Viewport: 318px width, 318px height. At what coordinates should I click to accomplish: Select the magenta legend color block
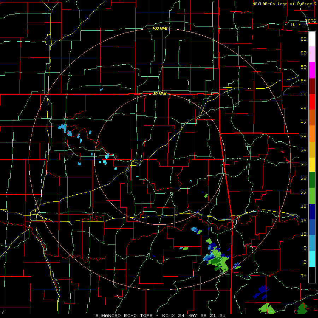coord(312,70)
